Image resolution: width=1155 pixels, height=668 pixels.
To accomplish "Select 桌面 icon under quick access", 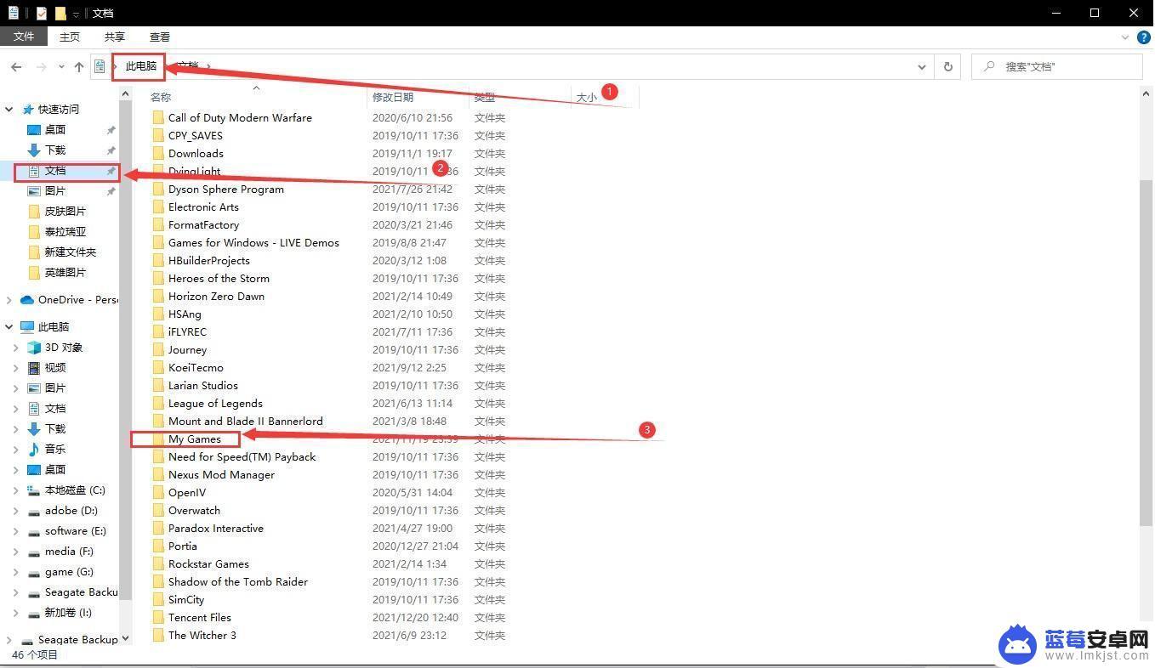I will coord(34,130).
